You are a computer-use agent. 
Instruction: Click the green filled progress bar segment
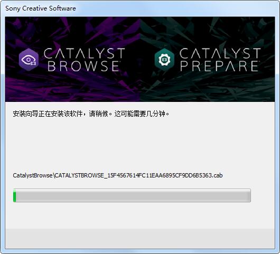pos(14,195)
